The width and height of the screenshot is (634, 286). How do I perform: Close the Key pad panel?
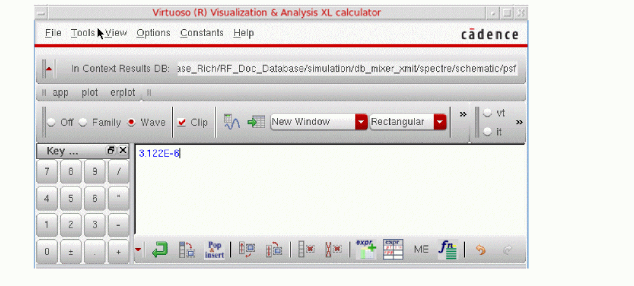click(x=123, y=150)
